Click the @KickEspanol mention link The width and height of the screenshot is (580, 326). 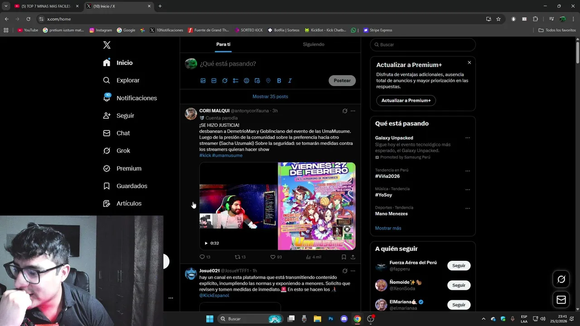click(214, 295)
